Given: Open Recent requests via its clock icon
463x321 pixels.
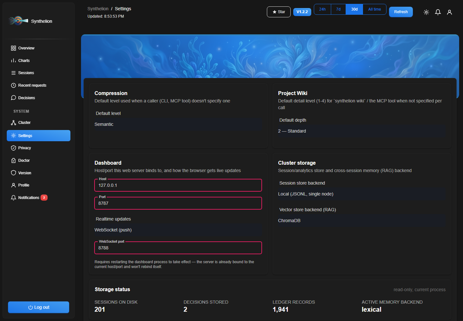Looking at the screenshot, I should click(14, 85).
